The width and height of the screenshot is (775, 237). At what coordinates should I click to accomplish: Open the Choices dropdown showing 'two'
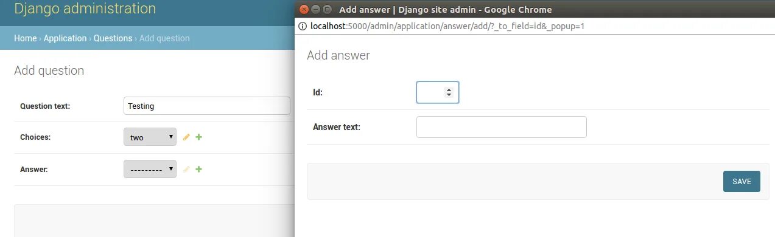coord(150,137)
